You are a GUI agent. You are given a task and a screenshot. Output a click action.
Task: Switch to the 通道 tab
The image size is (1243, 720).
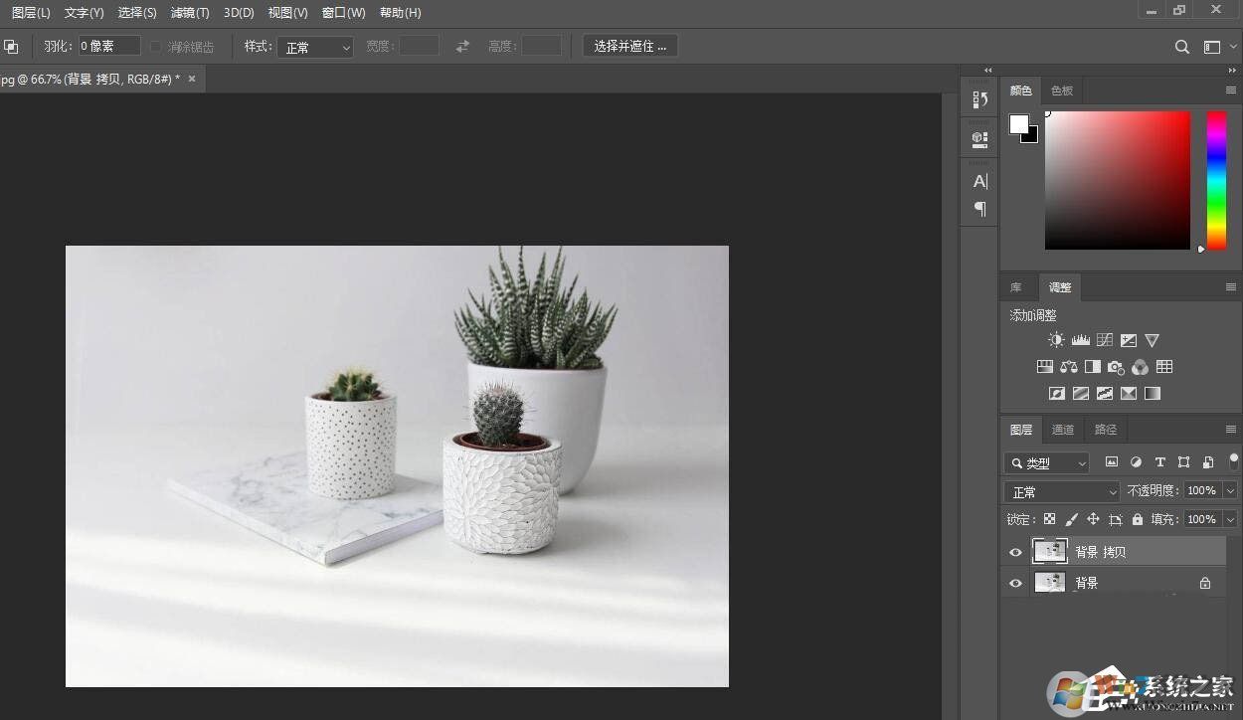[x=1062, y=429]
